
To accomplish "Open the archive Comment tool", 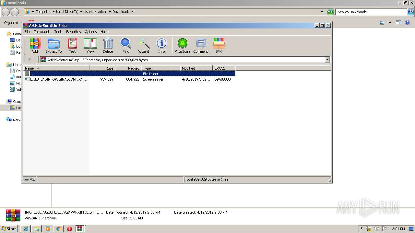I will tap(201, 45).
